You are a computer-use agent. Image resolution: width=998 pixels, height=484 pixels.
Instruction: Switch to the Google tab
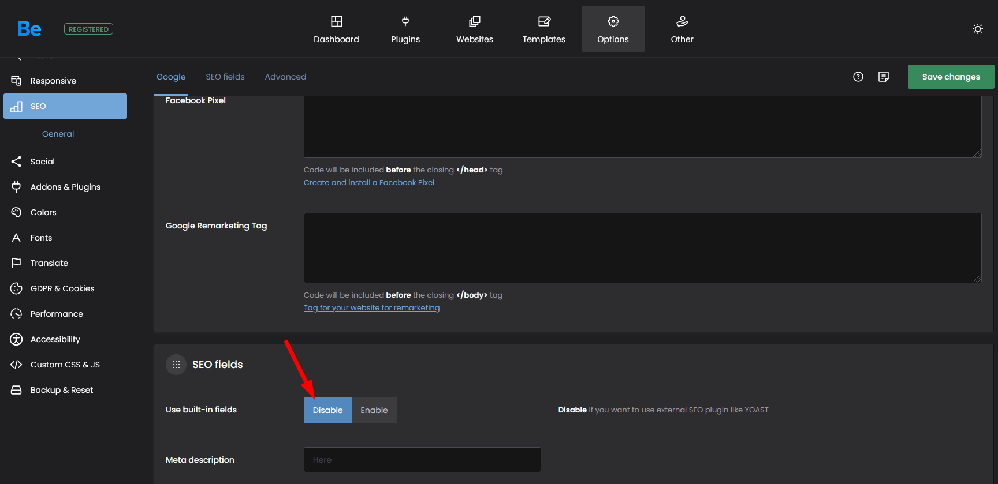[171, 77]
